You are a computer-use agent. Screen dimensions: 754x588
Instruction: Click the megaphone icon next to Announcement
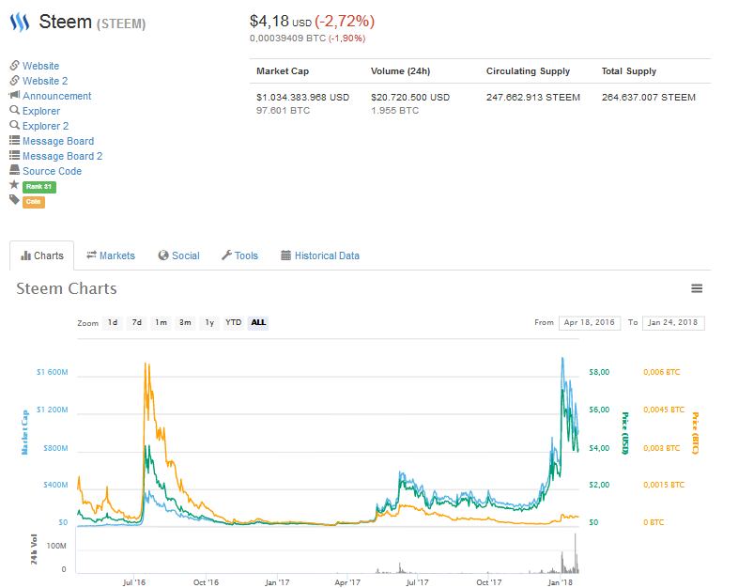[14, 95]
